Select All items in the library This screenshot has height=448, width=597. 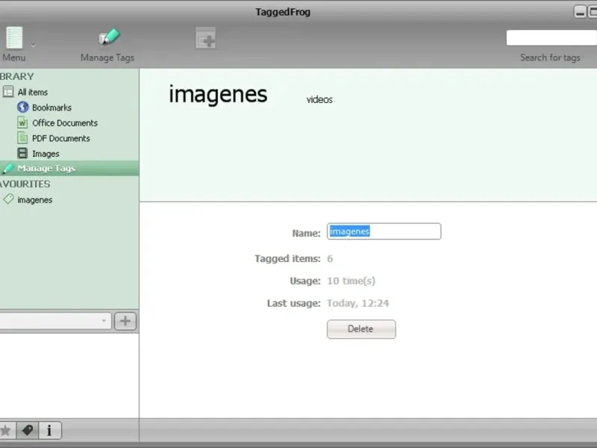32,92
